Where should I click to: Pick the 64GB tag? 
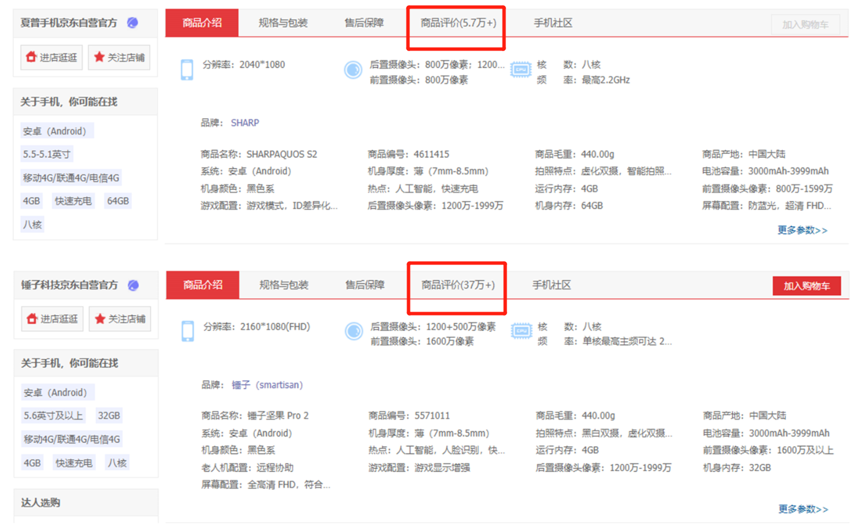pos(118,201)
